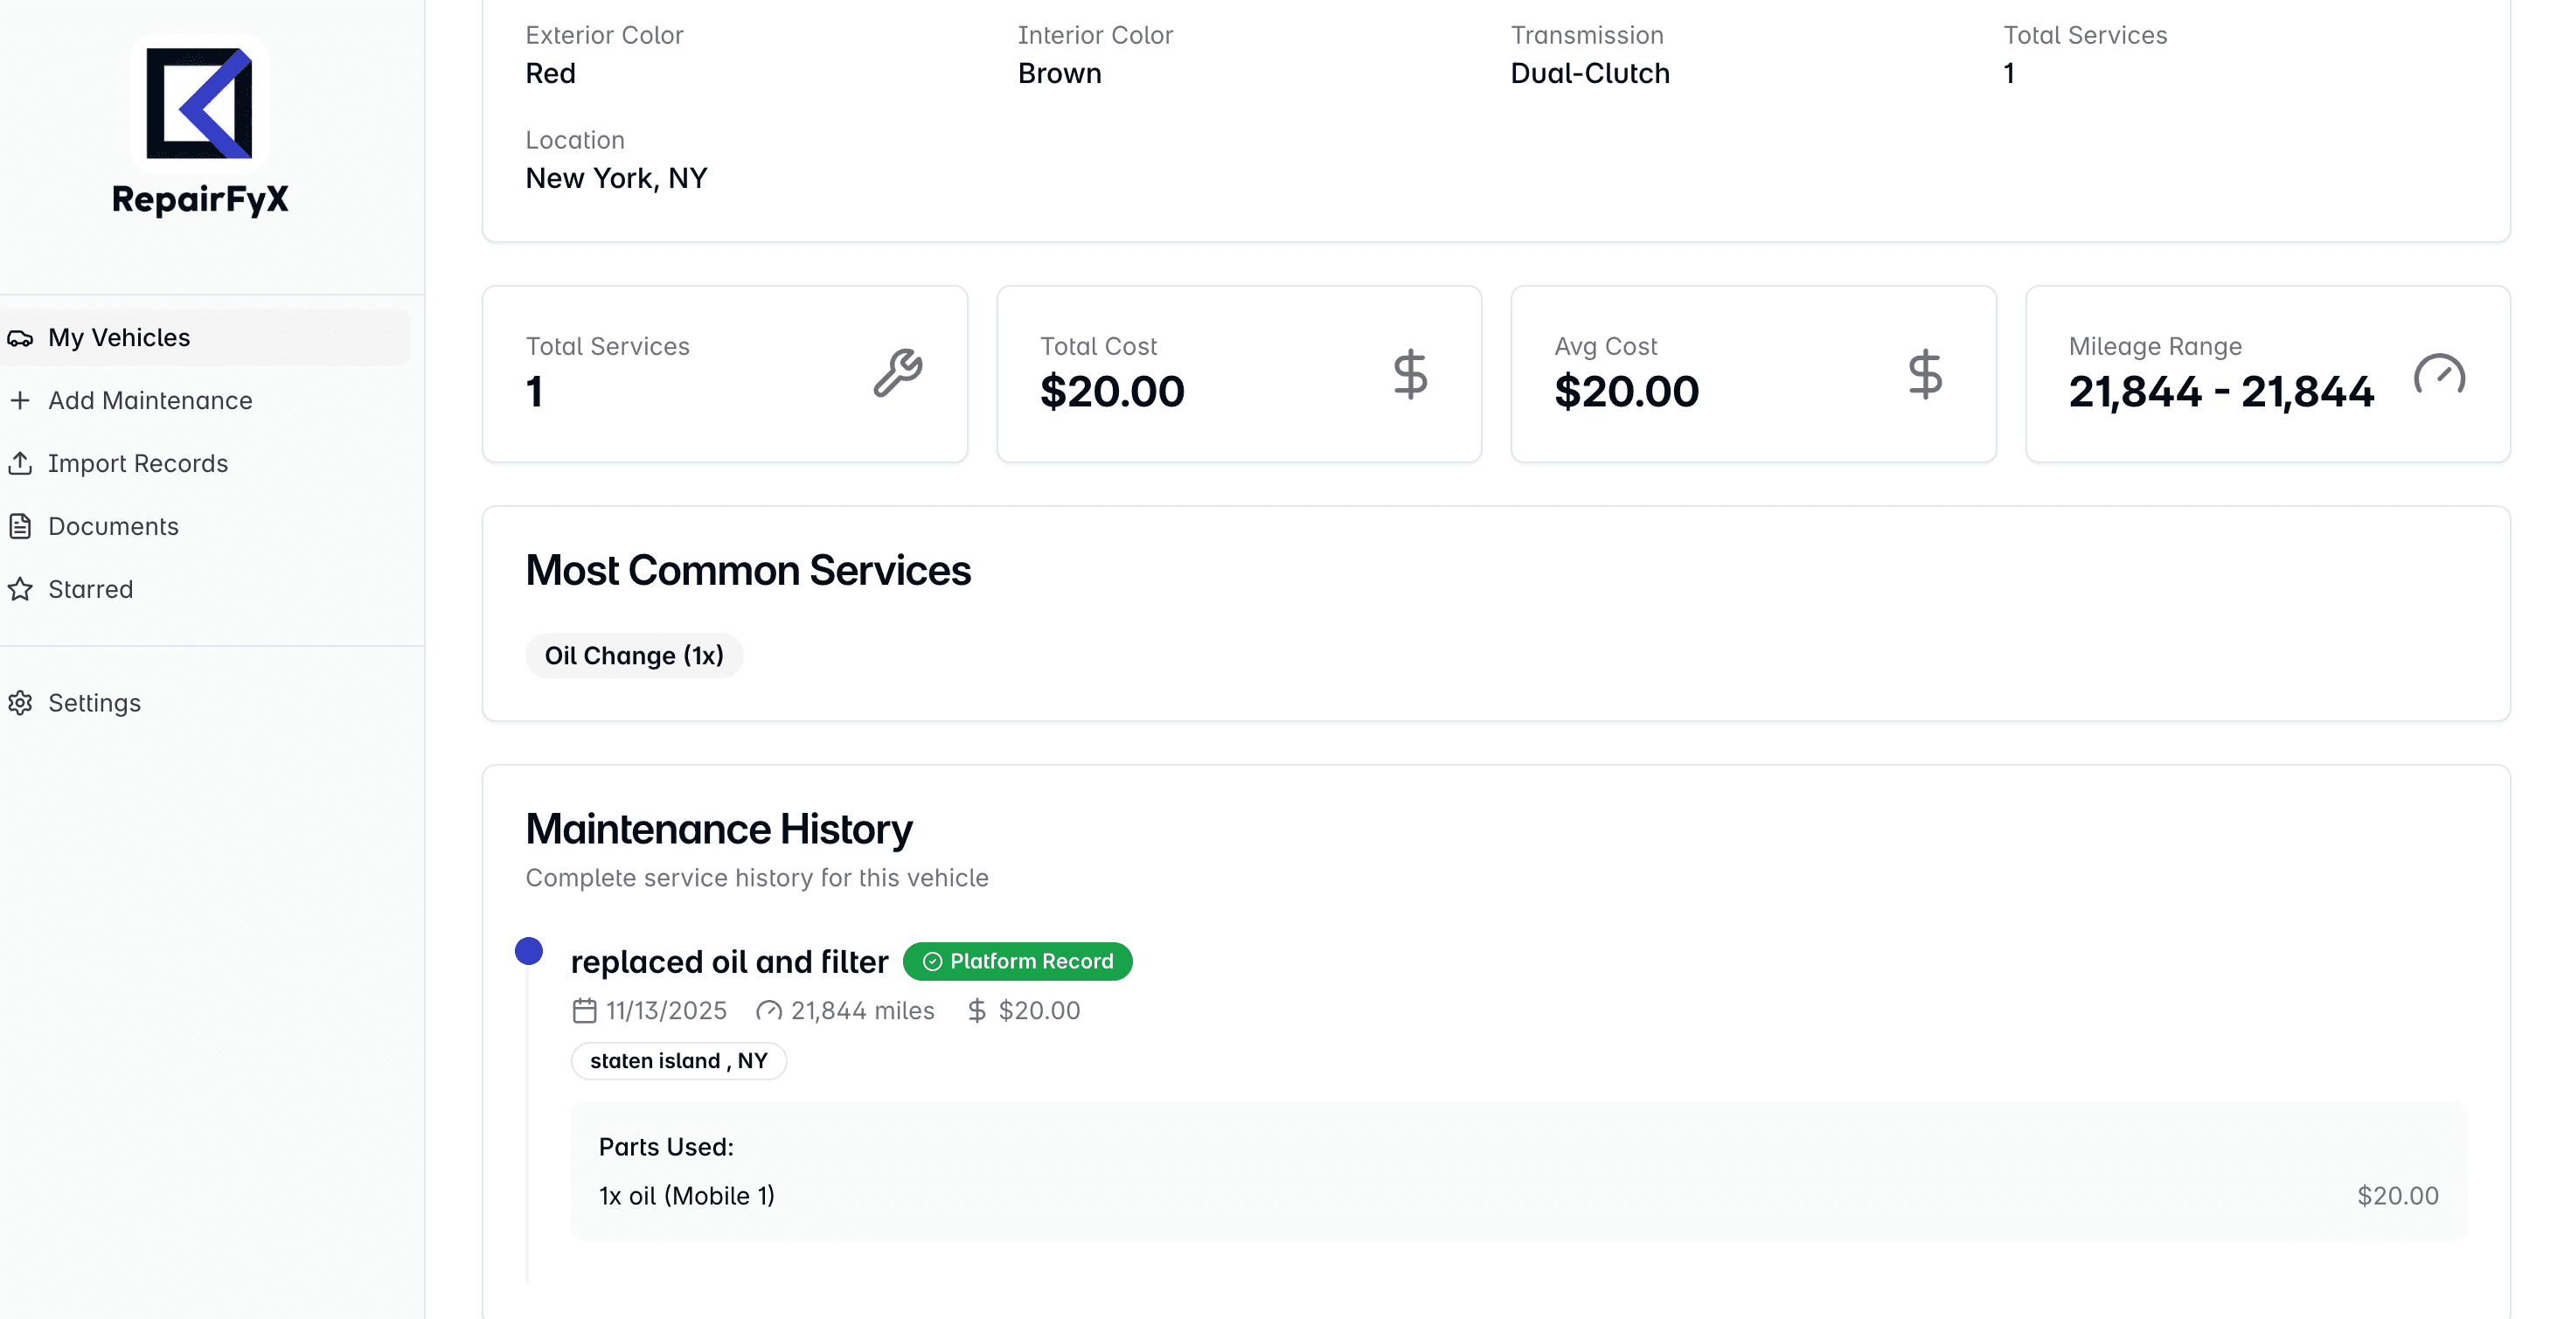This screenshot has height=1319, width=2550.
Task: Click the Documents file icon
Action: pos(21,526)
